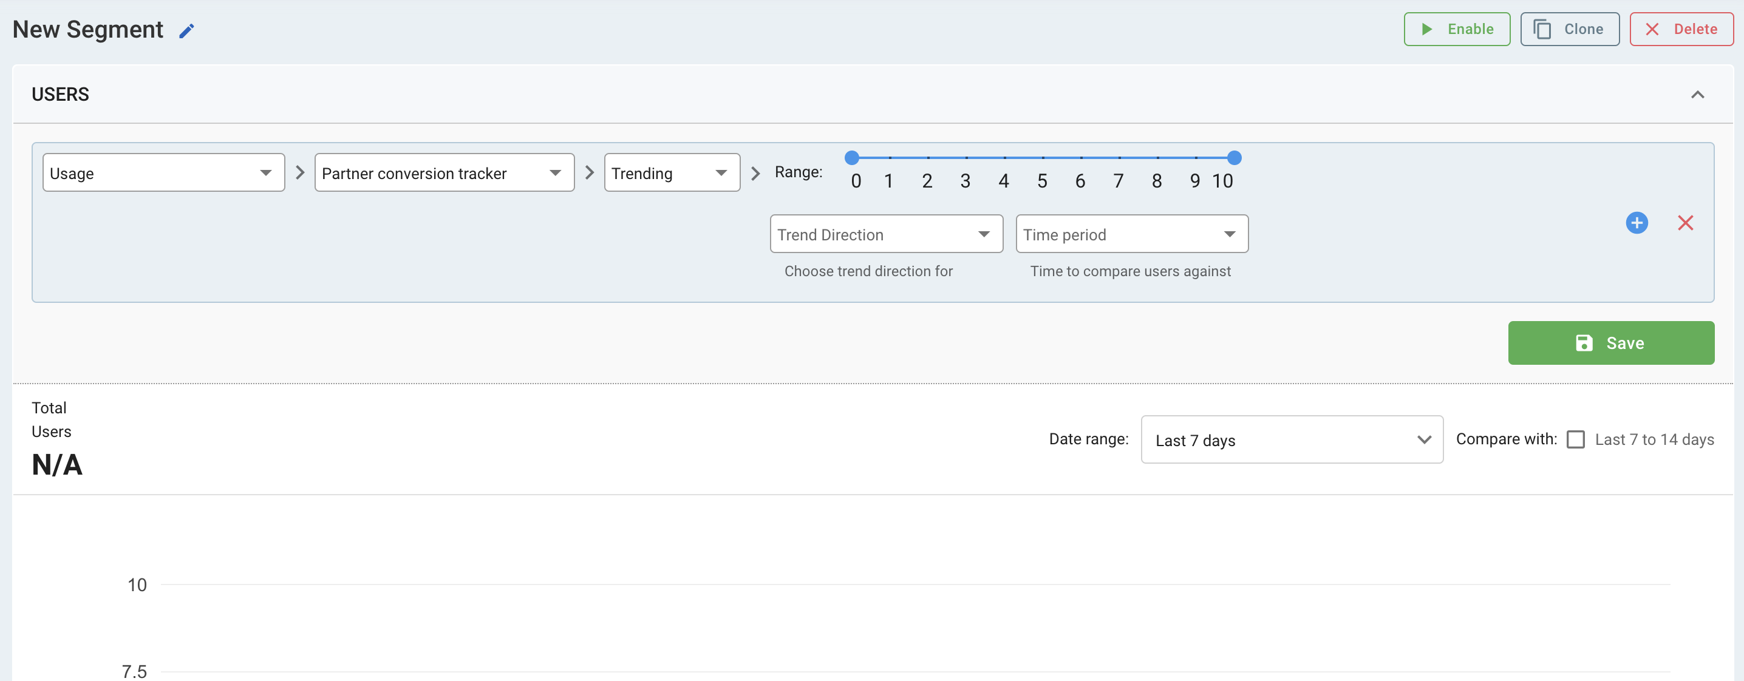The image size is (1744, 681).
Task: Open the Trend Direction dropdown
Action: click(x=886, y=234)
